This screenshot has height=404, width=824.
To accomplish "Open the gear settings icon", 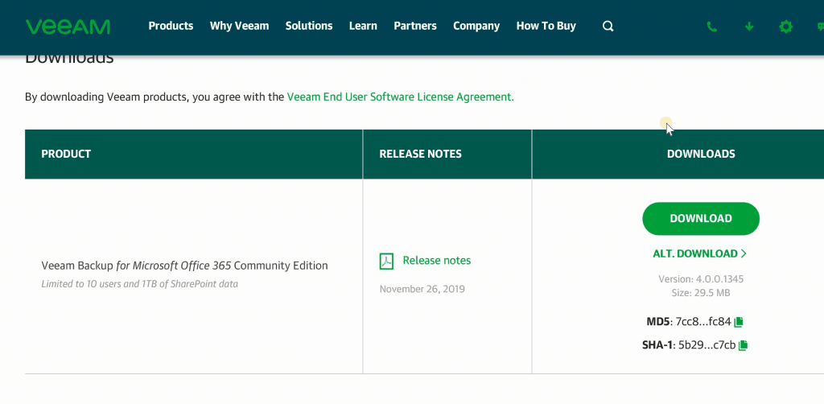I will coord(785,27).
